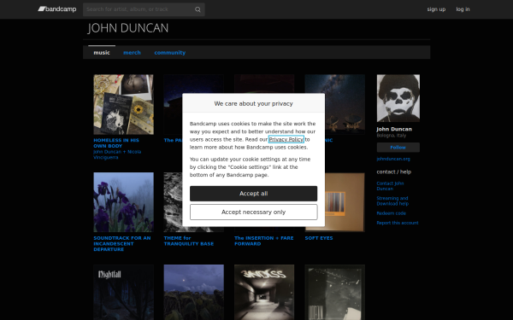This screenshot has width=513, height=320.
Task: Open the blue twilight field album cover
Action: (x=194, y=292)
